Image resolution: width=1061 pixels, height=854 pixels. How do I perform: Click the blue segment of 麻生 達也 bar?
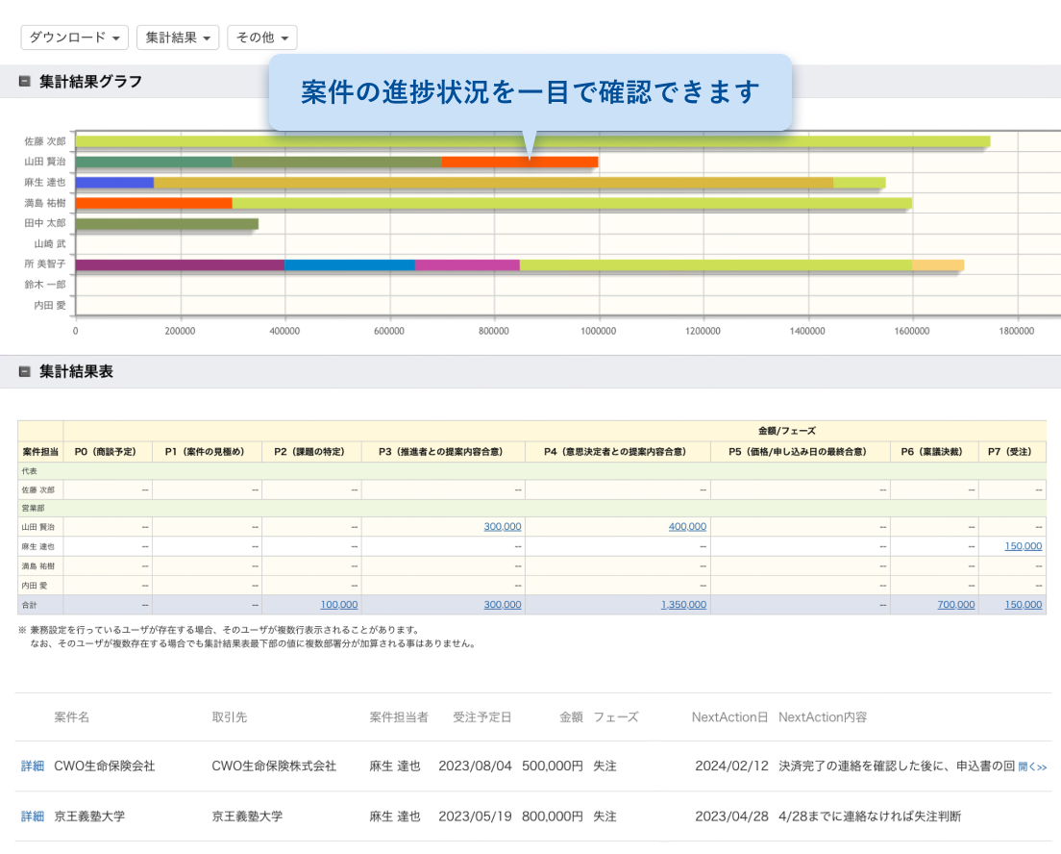(114, 183)
